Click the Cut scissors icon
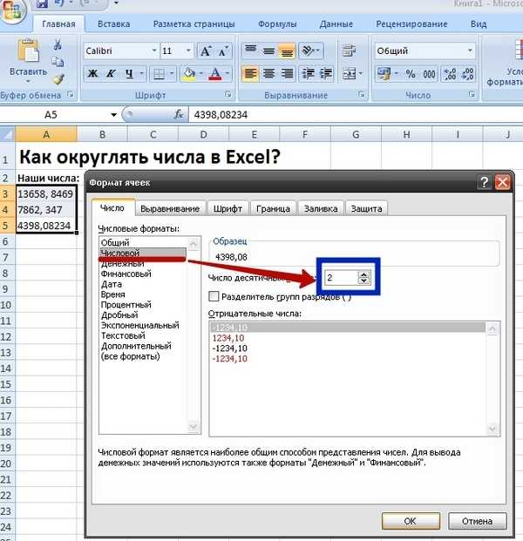Screen dimensions: 523x541 [58, 44]
